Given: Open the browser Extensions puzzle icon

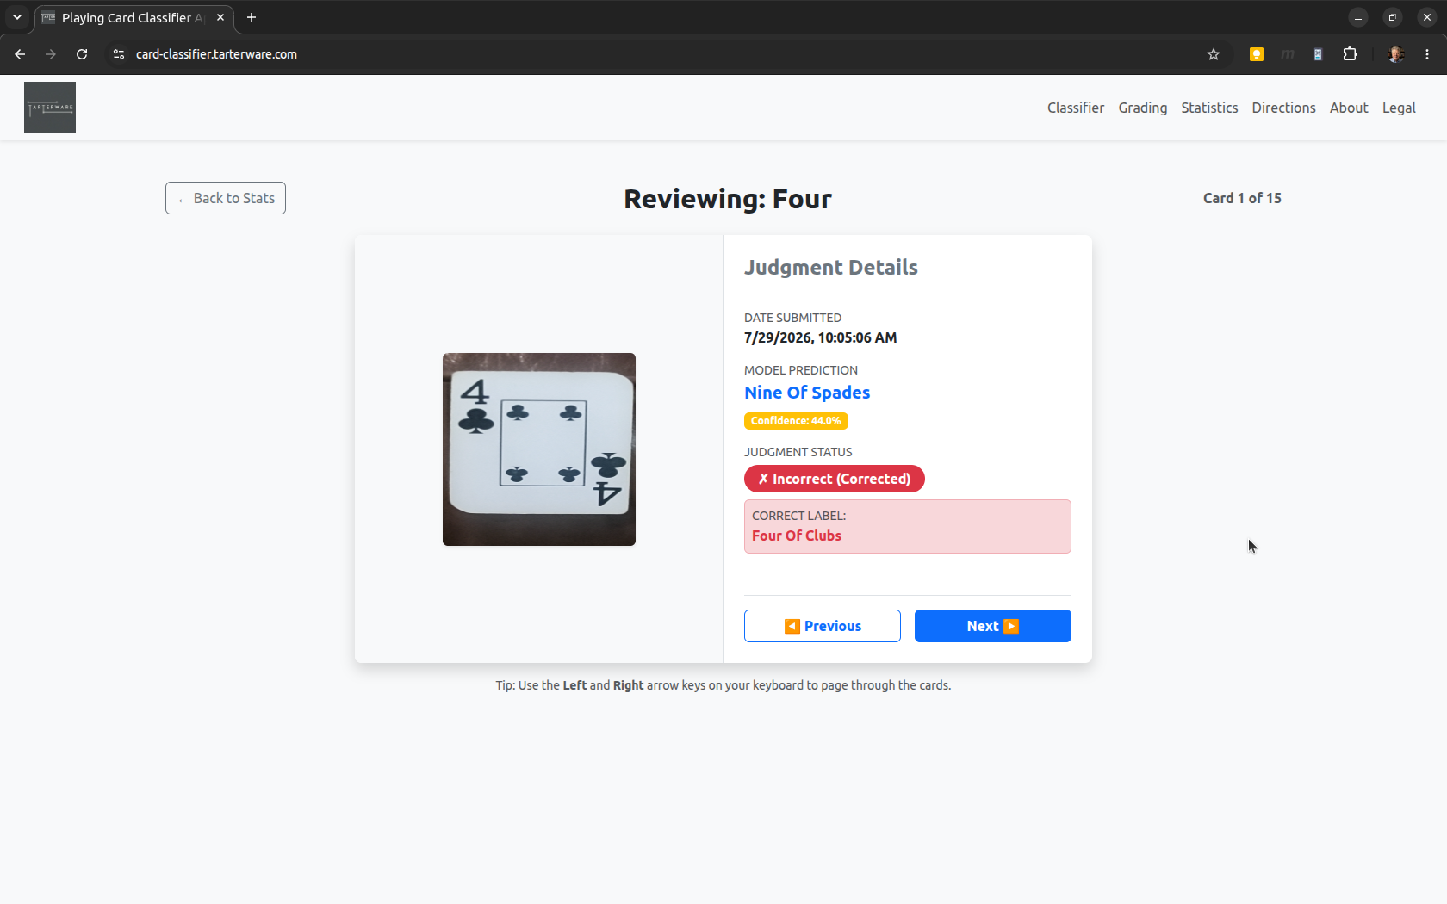Looking at the screenshot, I should 1350,54.
